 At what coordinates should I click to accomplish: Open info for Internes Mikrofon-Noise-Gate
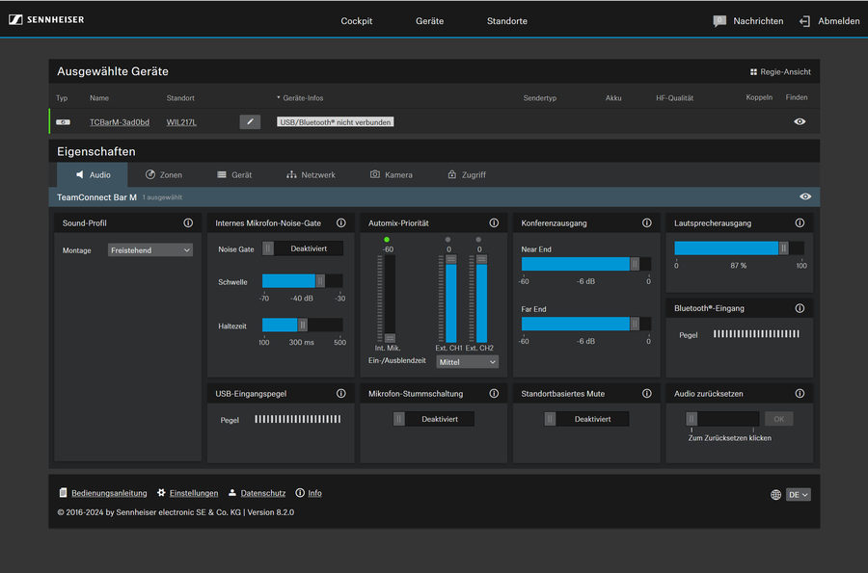[341, 222]
